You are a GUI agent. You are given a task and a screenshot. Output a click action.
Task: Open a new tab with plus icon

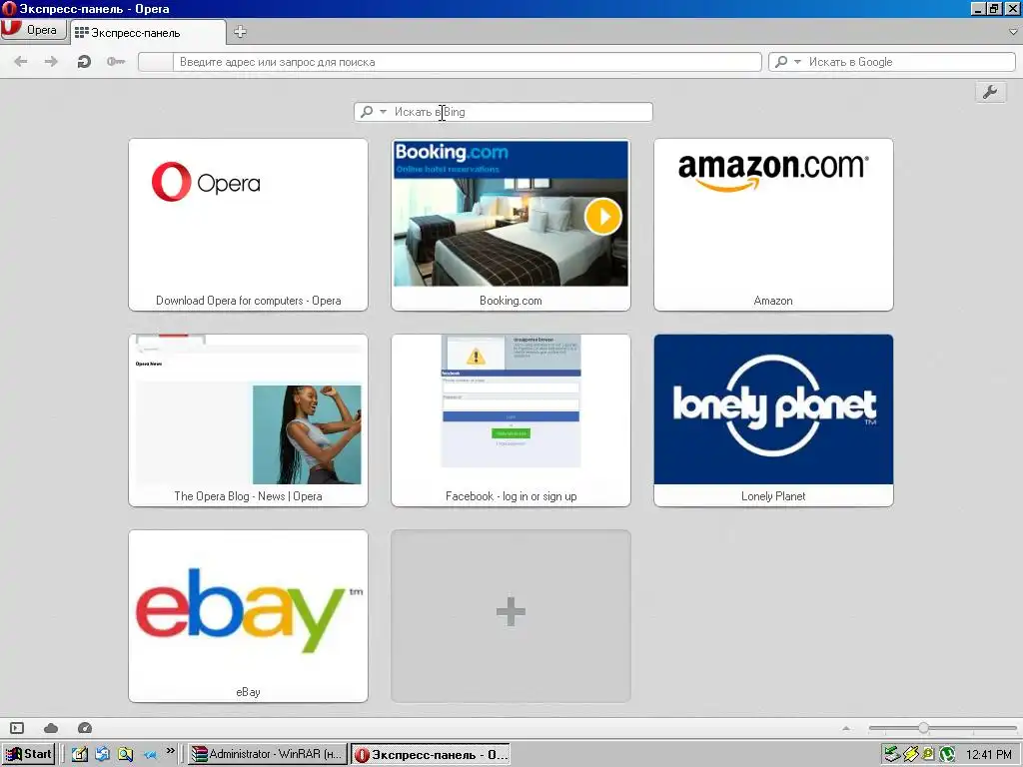240,31
